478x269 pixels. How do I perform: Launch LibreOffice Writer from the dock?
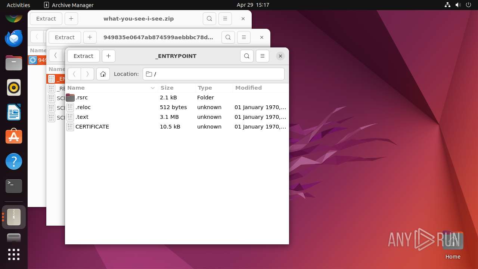[14, 112]
